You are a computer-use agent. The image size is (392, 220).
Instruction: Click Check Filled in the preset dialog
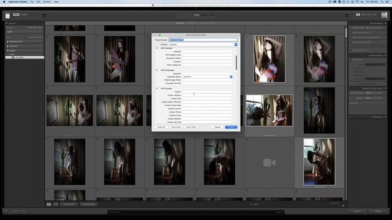pos(190,127)
